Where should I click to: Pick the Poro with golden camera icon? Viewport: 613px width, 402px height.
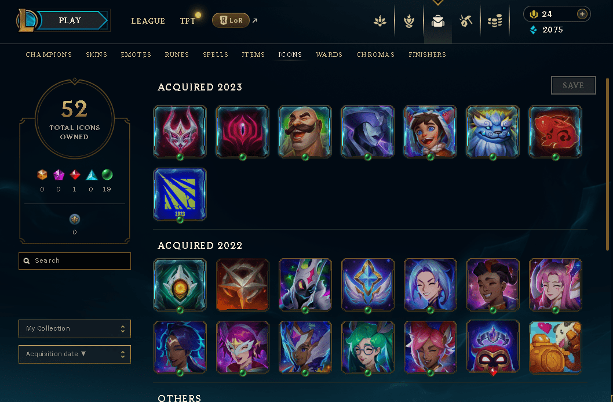[x=555, y=347]
